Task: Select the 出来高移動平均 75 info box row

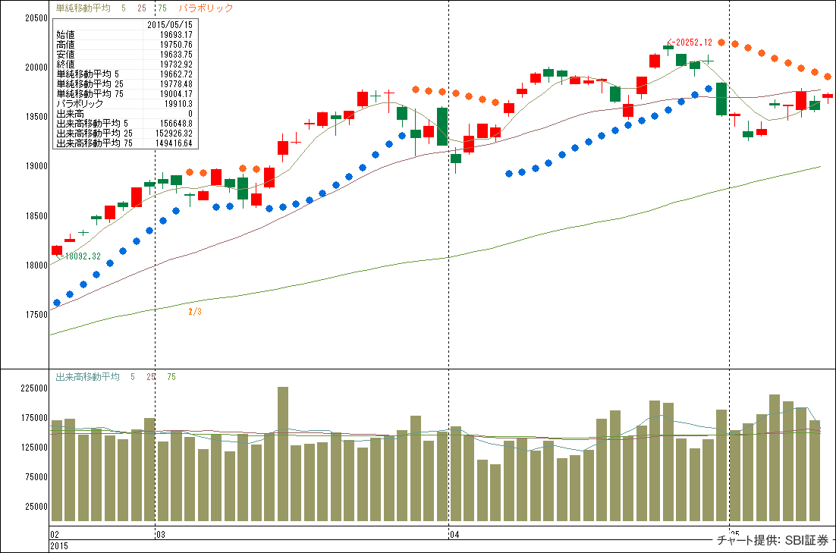Action: [124, 143]
